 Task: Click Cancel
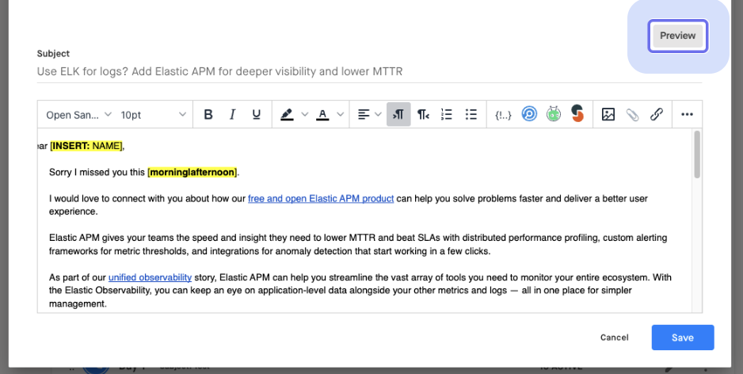click(614, 338)
